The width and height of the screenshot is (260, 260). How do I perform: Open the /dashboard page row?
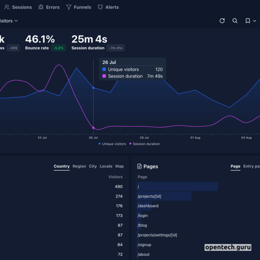click(148, 206)
